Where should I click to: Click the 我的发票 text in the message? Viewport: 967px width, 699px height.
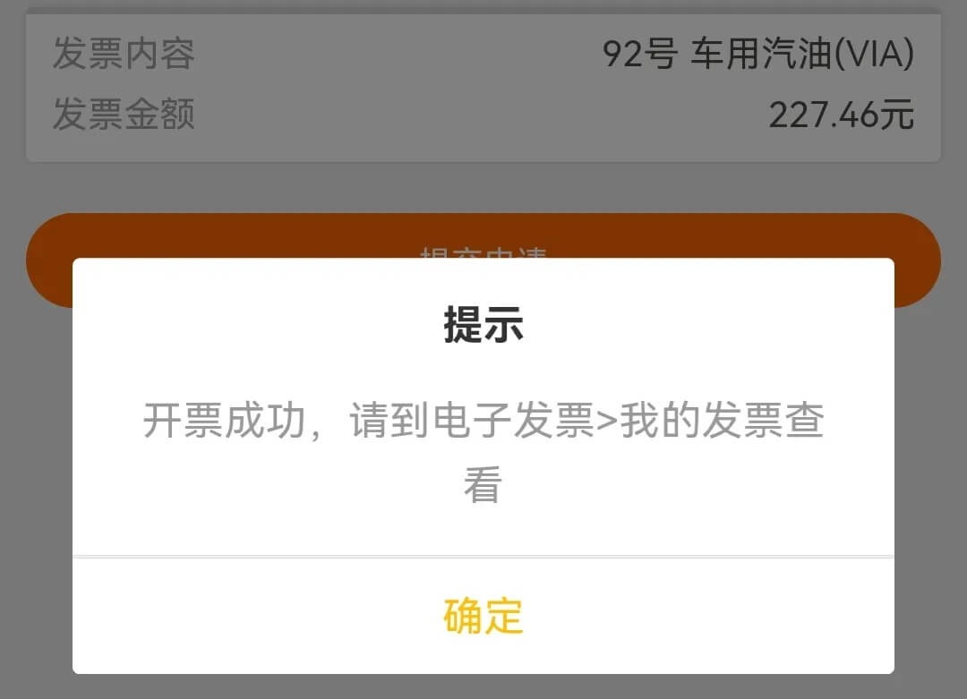(701, 421)
